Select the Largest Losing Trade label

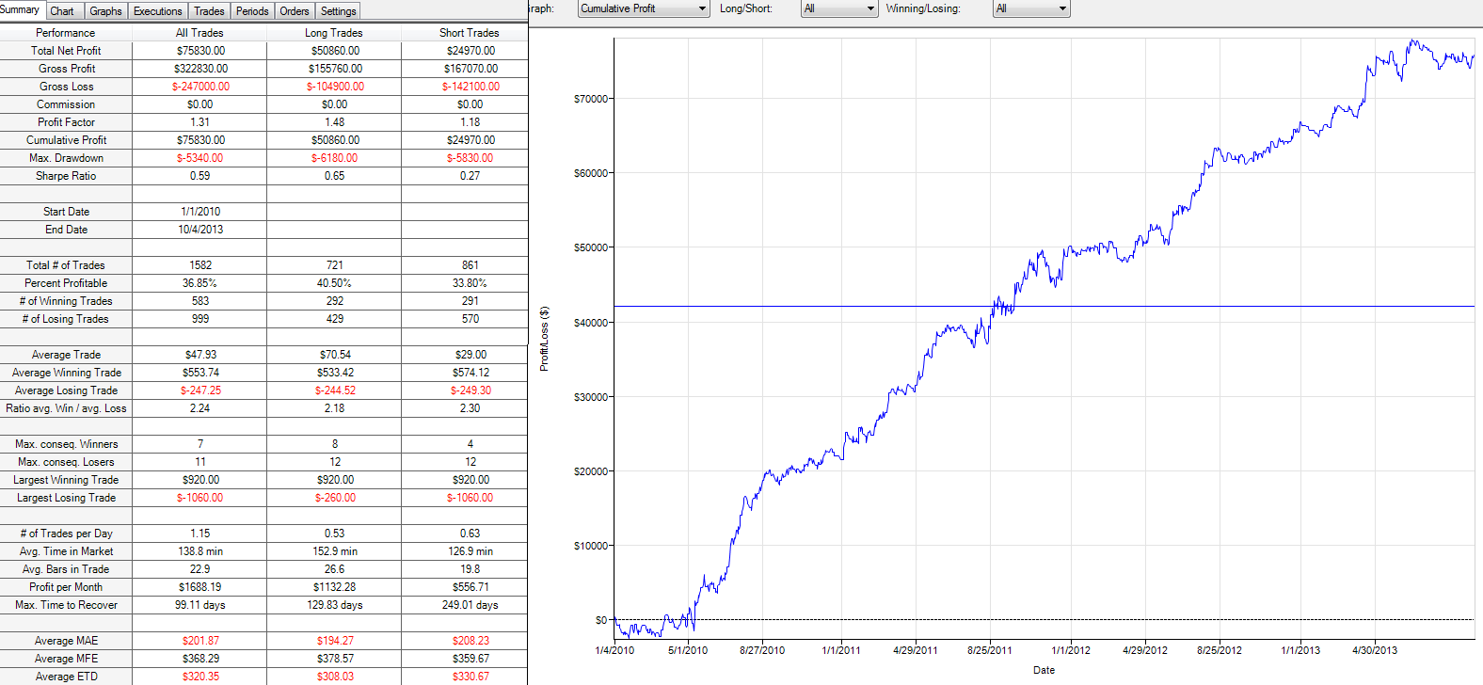pyautogui.click(x=66, y=498)
